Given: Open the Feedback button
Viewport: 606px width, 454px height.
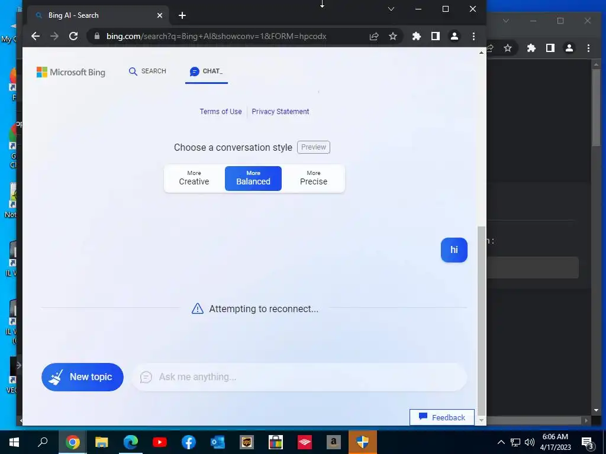Looking at the screenshot, I should (x=441, y=417).
